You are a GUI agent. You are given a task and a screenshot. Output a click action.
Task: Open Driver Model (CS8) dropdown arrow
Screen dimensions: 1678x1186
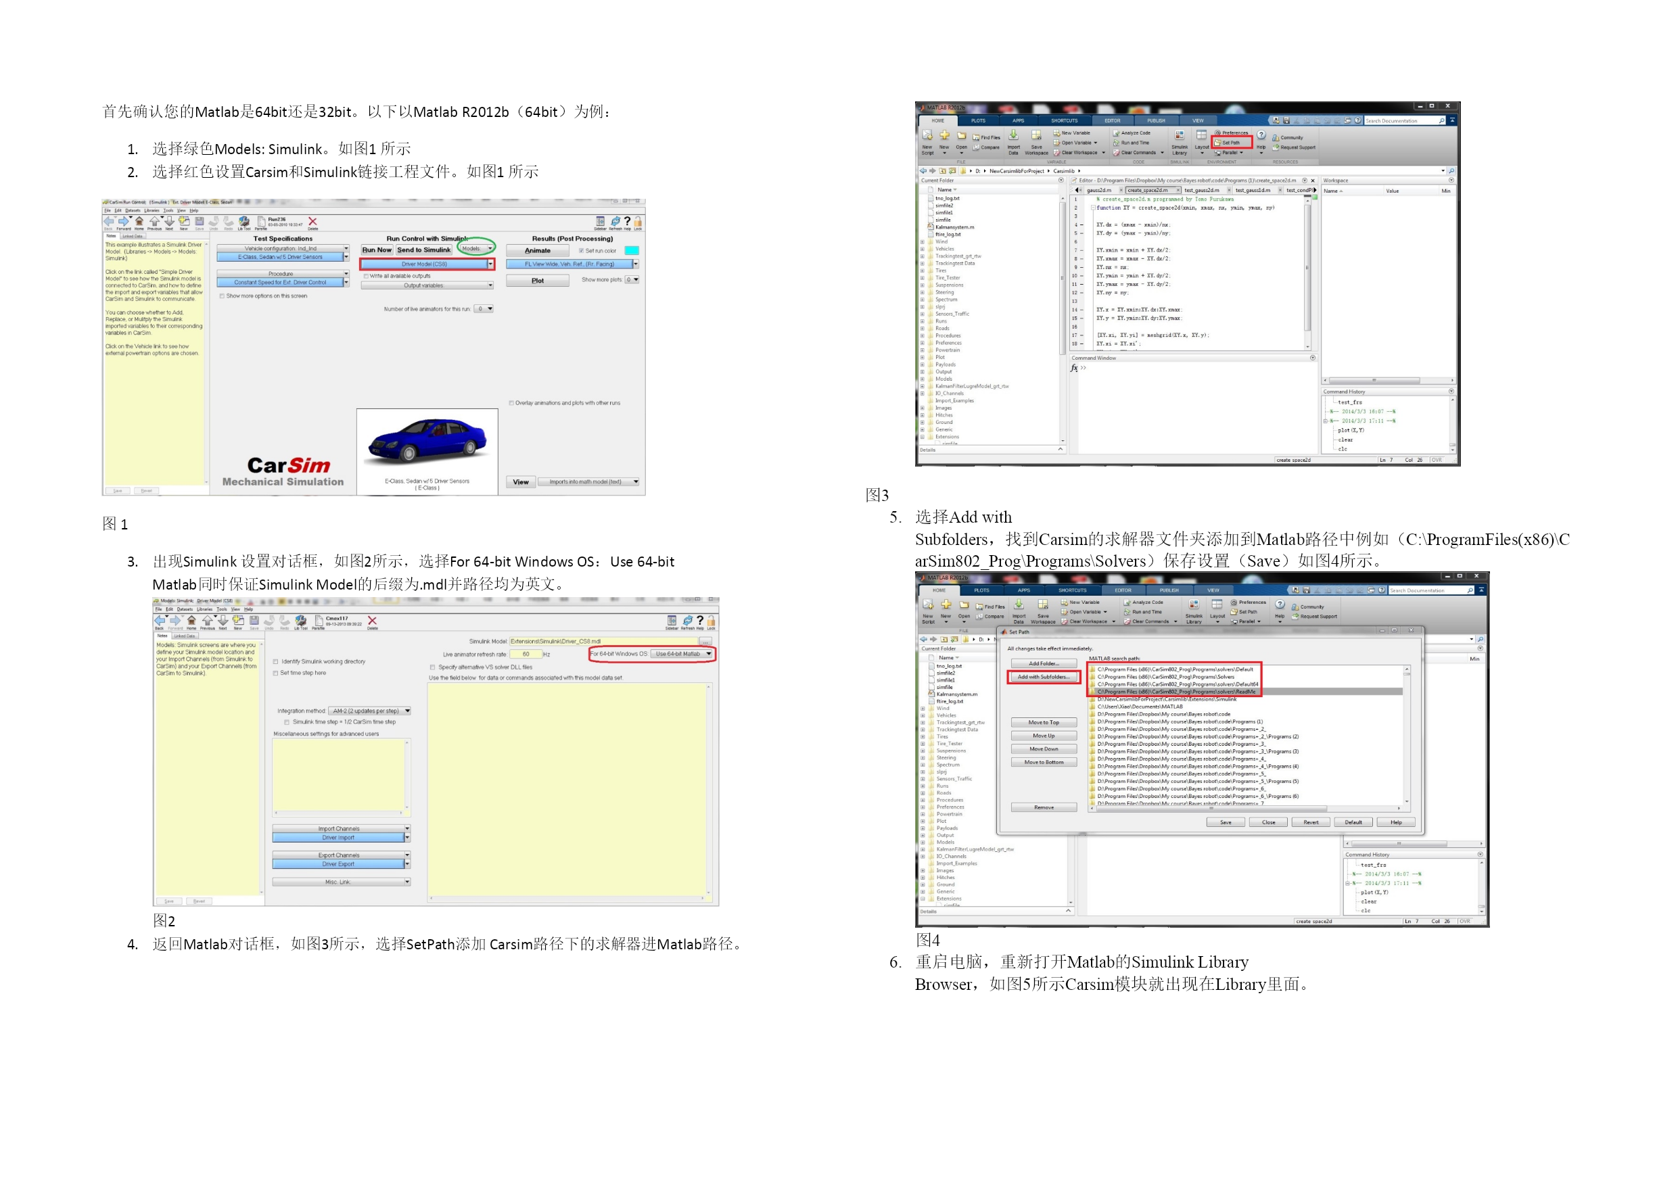[x=490, y=264]
